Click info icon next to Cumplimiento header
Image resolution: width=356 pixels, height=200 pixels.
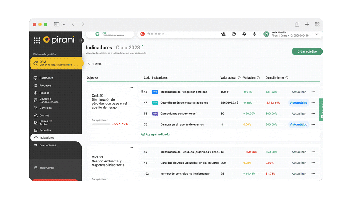[x=287, y=78]
